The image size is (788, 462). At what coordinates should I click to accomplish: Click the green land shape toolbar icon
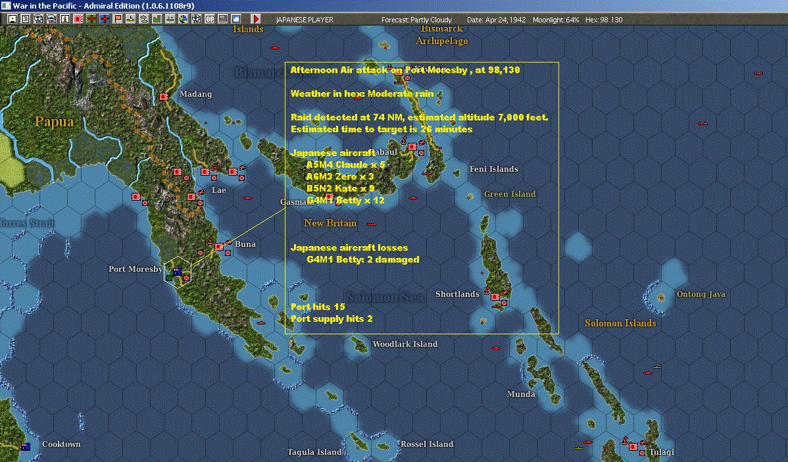(x=157, y=19)
